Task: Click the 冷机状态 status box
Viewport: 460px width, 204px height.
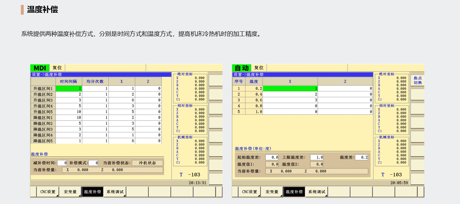Action: coord(147,163)
